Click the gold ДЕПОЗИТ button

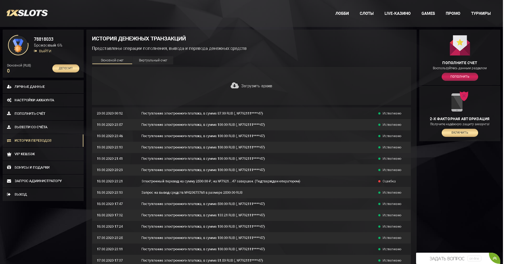(66, 68)
